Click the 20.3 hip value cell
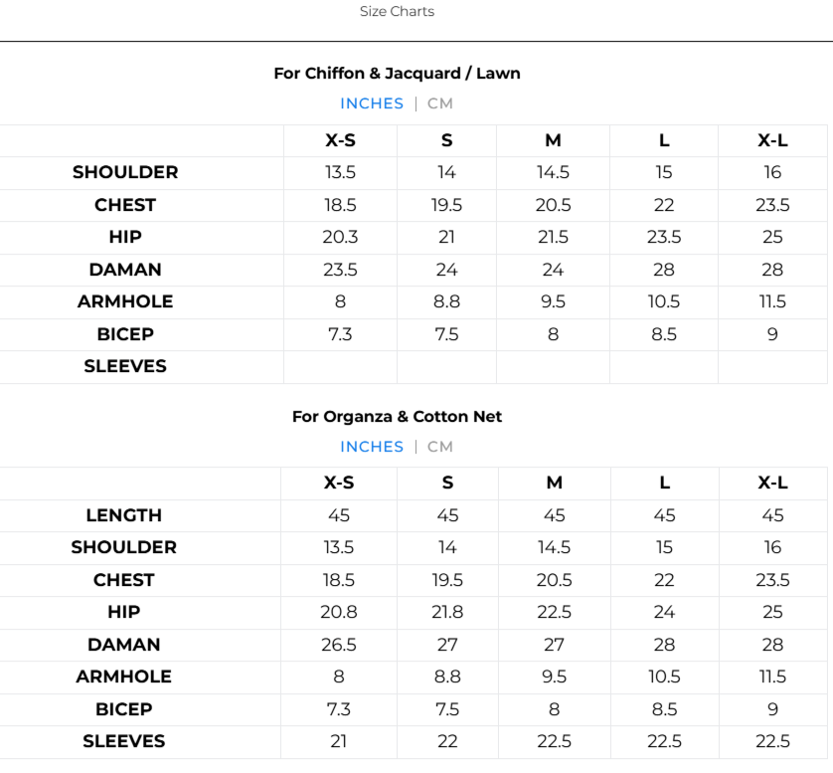The image size is (833, 773). click(x=340, y=237)
